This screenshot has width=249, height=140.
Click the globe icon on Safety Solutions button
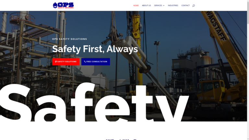56,62
